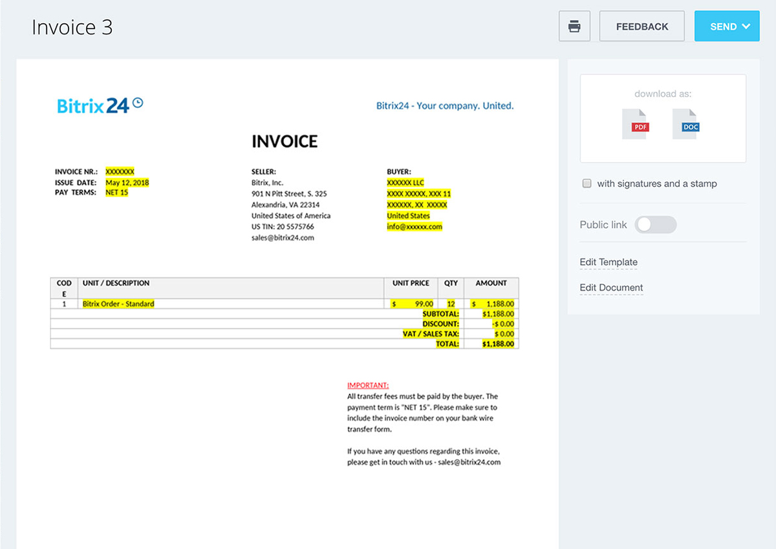Click buyer email info@xxxxxx.com
The width and height of the screenshot is (776, 549).
pos(415,227)
